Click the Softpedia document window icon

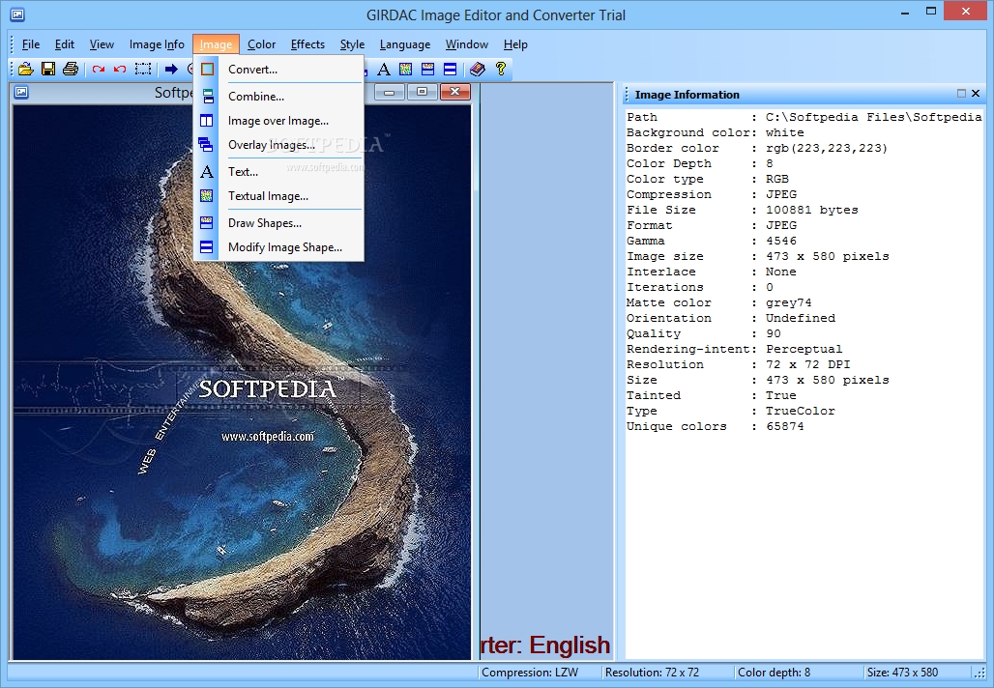click(21, 93)
